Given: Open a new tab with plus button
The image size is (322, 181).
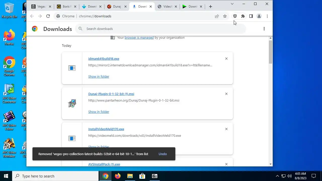Looking at the screenshot, I should point(211,7).
